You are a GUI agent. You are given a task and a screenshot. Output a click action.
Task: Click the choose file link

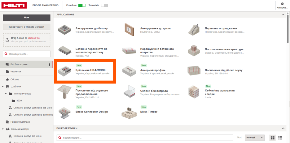[x=34, y=38]
